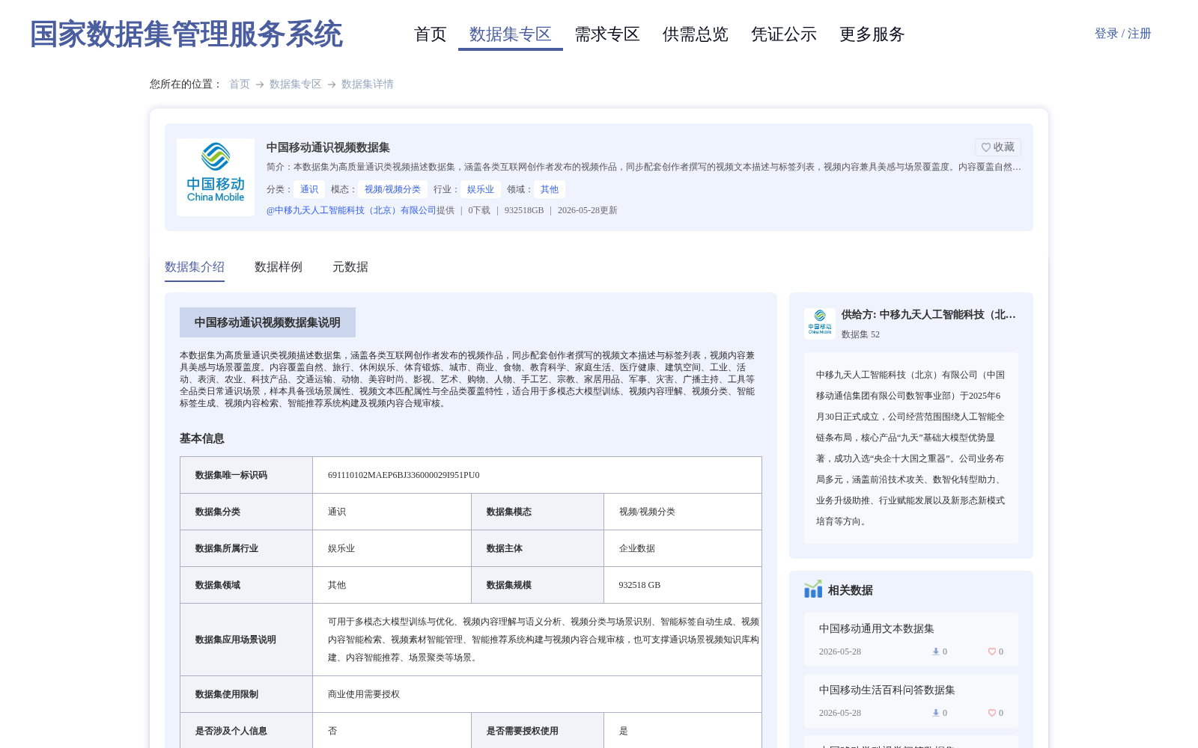Click the heart icon on 收藏 button
Image resolution: width=1198 pixels, height=748 pixels.
pyautogui.click(x=986, y=147)
